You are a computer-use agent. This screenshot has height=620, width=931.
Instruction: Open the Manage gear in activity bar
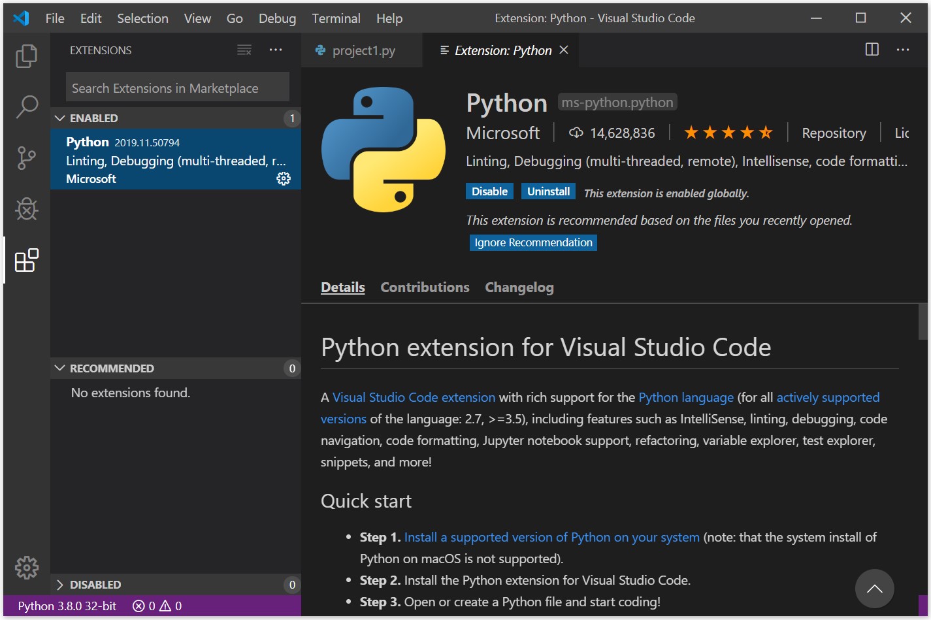tap(26, 568)
